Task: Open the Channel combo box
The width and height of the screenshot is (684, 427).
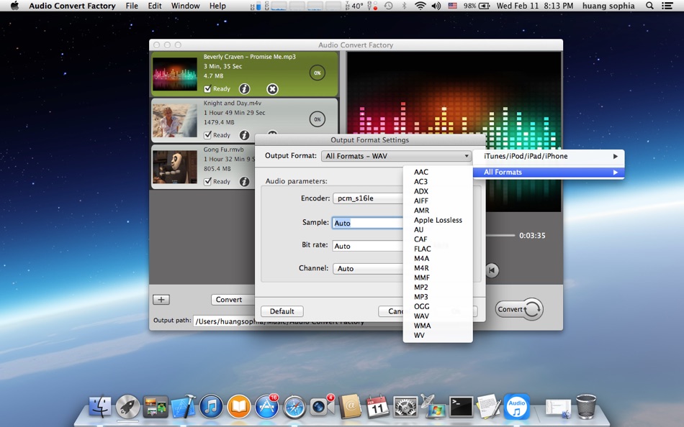Action: click(x=368, y=268)
